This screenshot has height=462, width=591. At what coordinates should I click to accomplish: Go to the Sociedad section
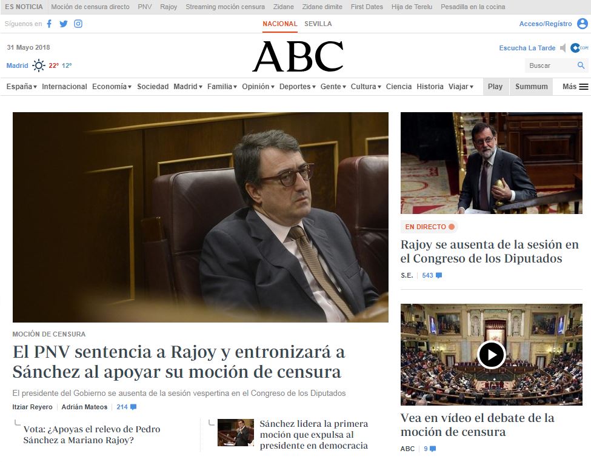[x=153, y=87]
